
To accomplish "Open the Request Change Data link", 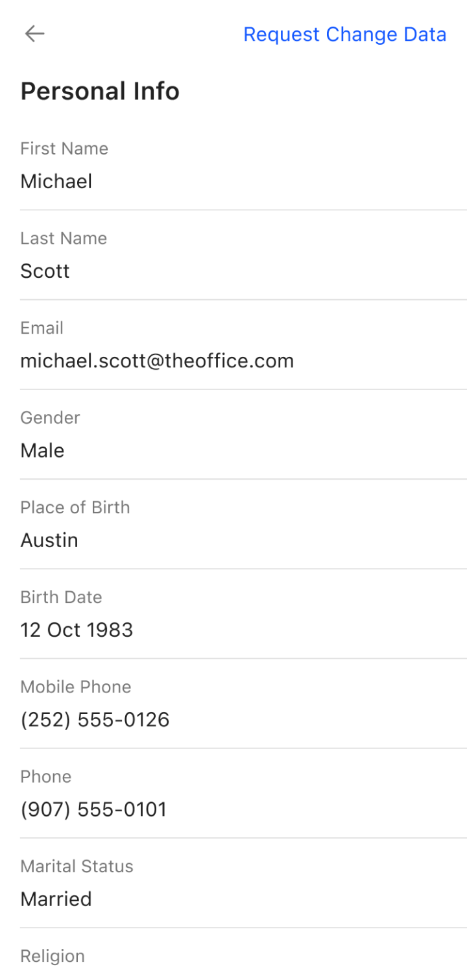I will [x=344, y=34].
